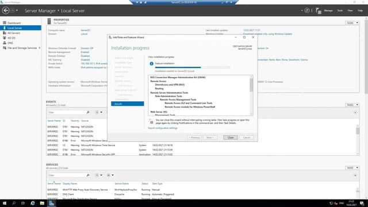Click the refresh icon in the header

[306, 10]
